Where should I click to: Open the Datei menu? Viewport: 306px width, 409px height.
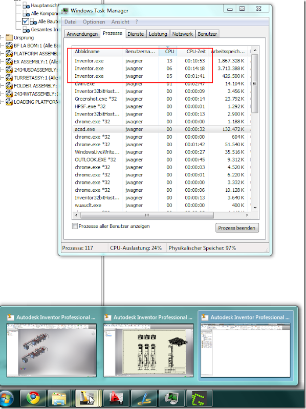[71, 22]
